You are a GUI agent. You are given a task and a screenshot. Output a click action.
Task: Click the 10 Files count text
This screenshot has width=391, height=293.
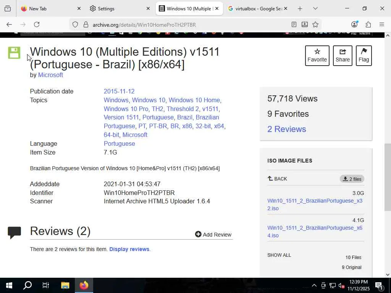tap(353, 258)
